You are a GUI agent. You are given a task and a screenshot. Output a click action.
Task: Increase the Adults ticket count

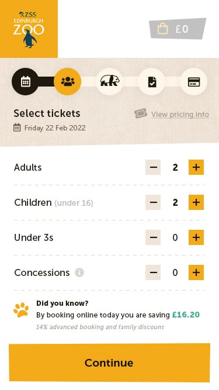[x=196, y=167]
